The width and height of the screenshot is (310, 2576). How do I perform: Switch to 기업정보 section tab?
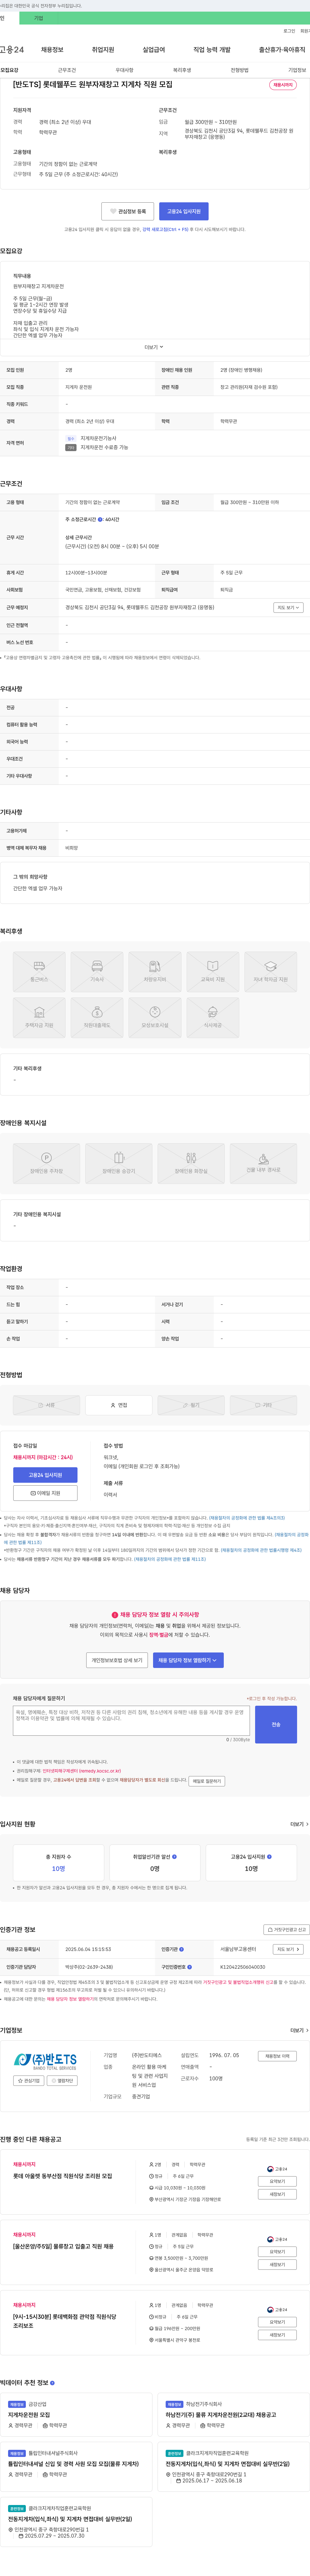click(x=297, y=70)
